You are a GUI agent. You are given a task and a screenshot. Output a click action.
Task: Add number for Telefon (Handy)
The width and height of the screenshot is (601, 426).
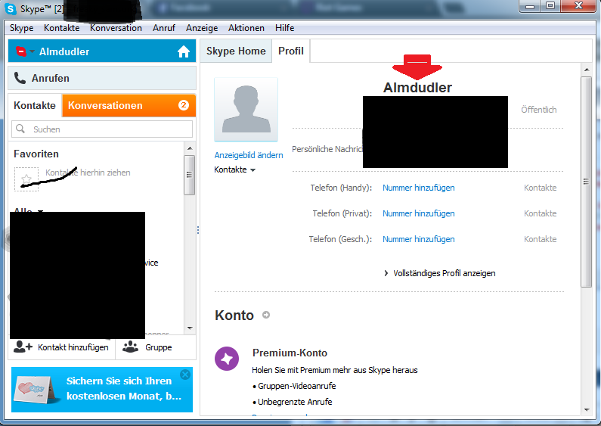click(419, 188)
